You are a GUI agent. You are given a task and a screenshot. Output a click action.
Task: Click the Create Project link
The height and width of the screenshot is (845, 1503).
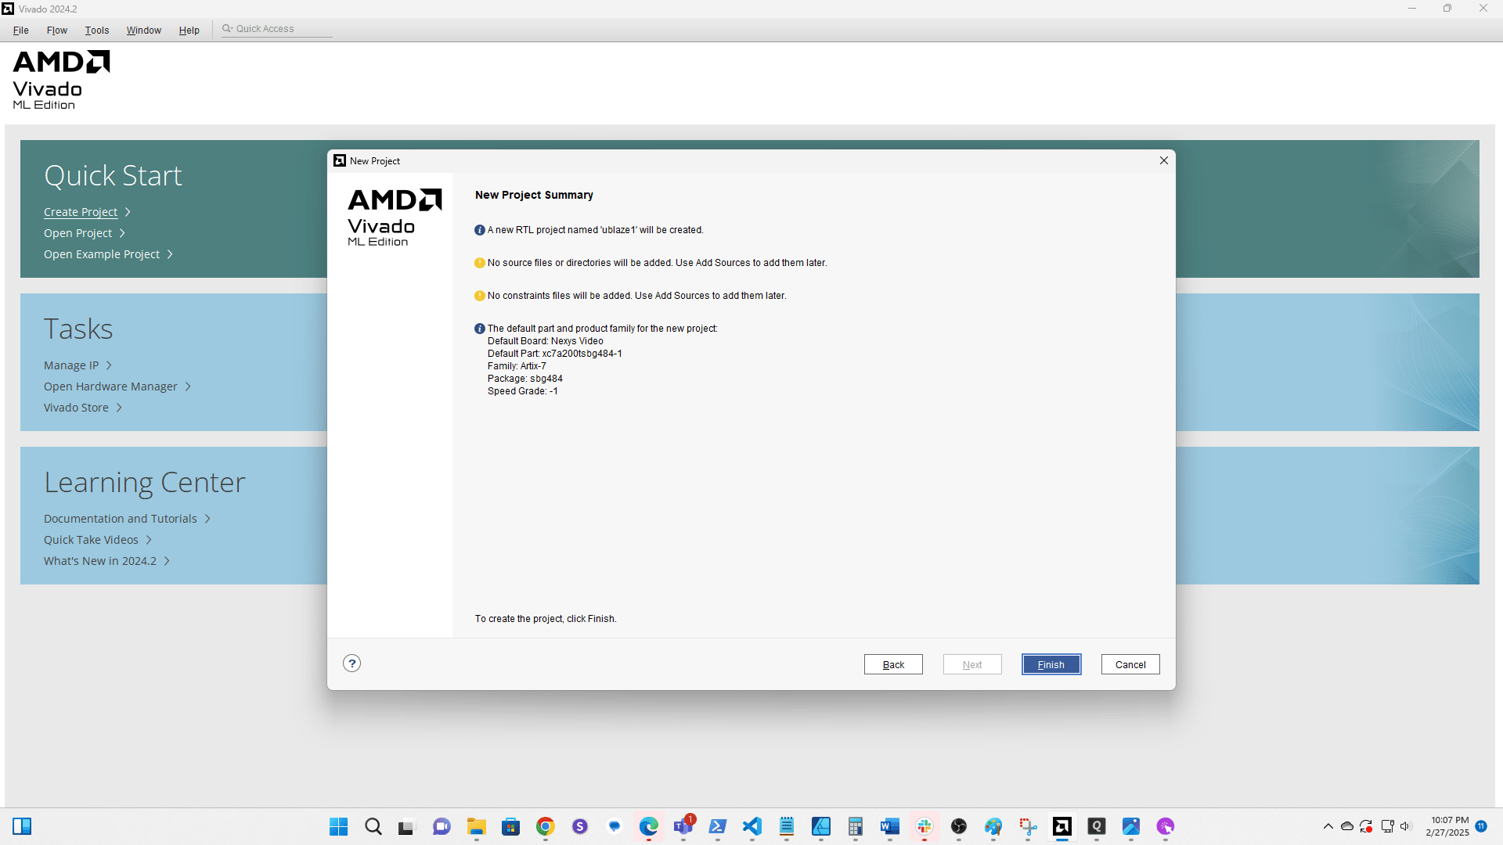[x=81, y=212]
